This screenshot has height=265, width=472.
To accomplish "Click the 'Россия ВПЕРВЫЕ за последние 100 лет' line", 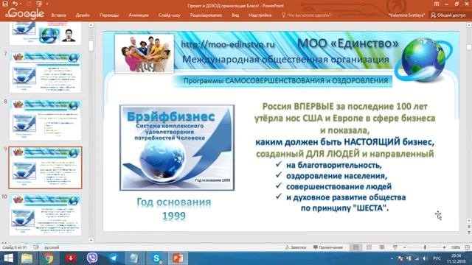I will pyautogui.click(x=344, y=106).
